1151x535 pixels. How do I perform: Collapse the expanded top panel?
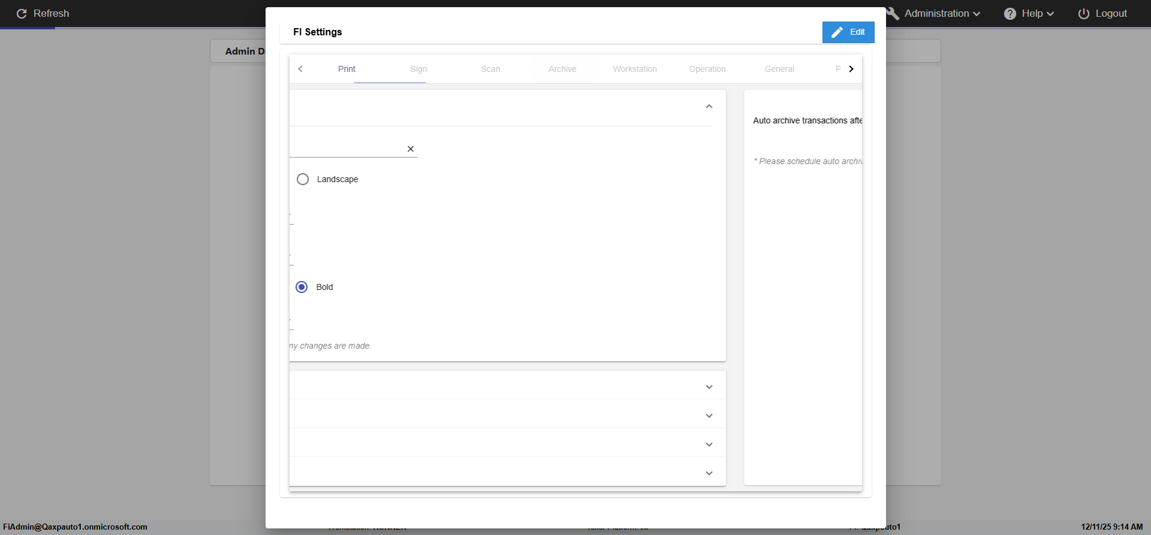point(709,107)
